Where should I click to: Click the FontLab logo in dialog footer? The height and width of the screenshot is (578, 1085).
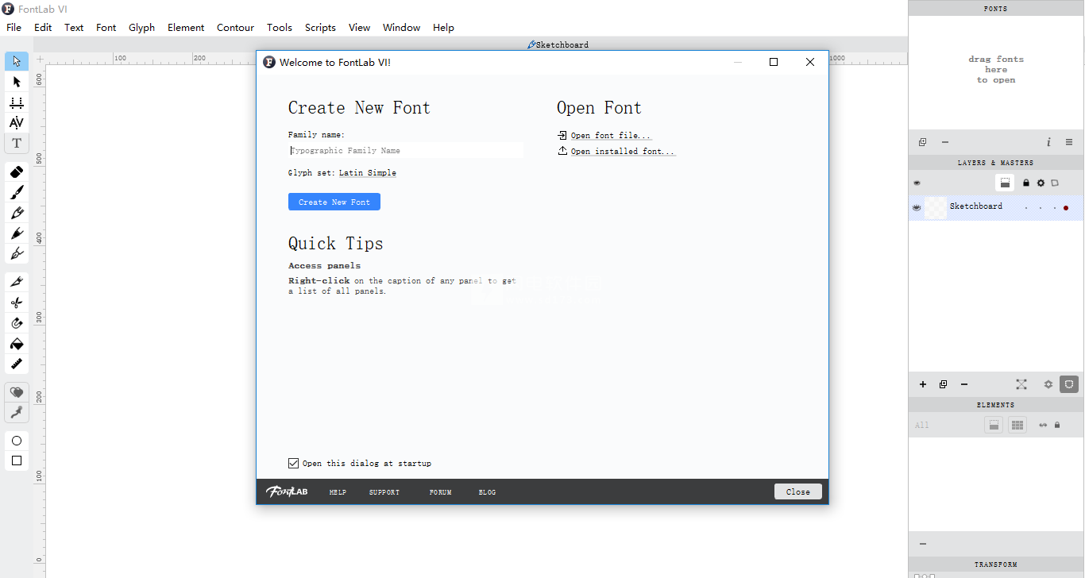tap(287, 491)
